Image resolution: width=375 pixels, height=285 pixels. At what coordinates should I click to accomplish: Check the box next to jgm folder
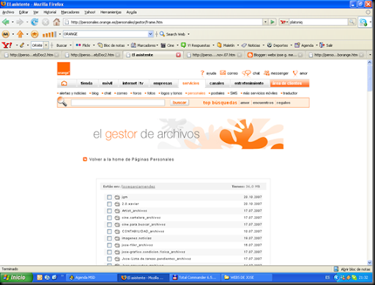[109, 197]
